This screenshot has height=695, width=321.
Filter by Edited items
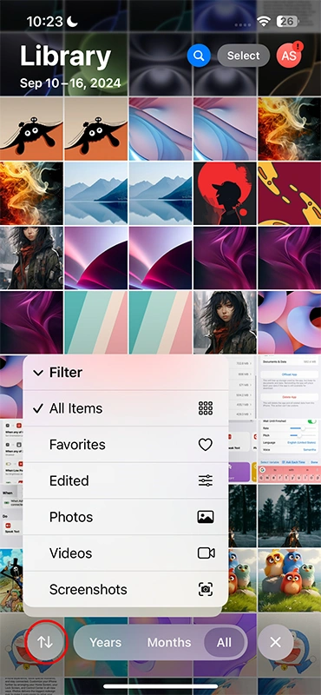click(x=126, y=481)
